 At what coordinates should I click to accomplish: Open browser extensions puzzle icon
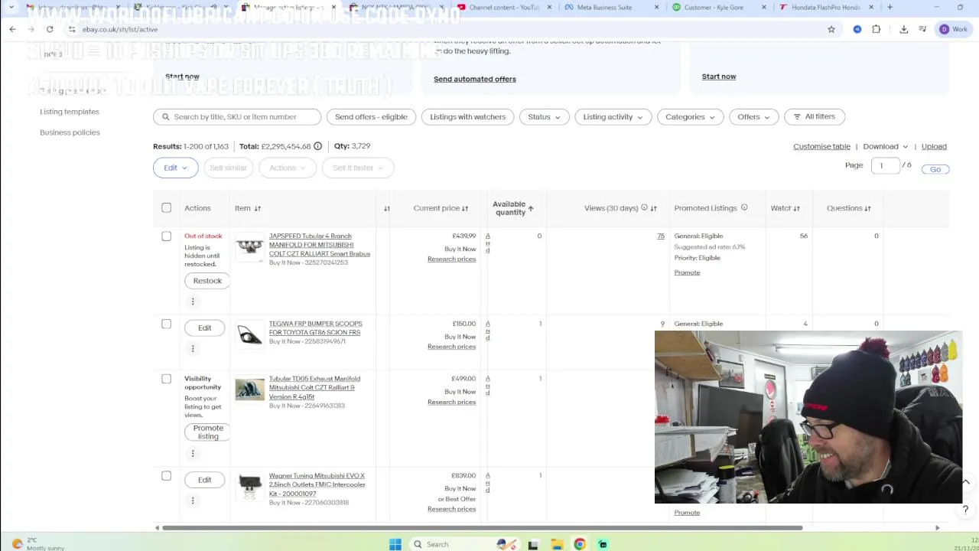pyautogui.click(x=877, y=29)
